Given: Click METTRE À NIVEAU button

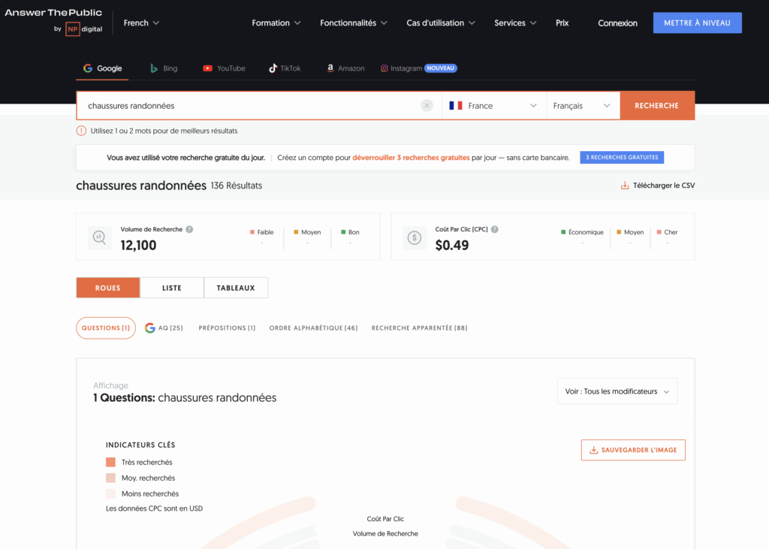Looking at the screenshot, I should (697, 23).
